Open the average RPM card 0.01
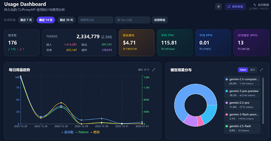Viewport: 271px width, 141px height. [x=213, y=43]
